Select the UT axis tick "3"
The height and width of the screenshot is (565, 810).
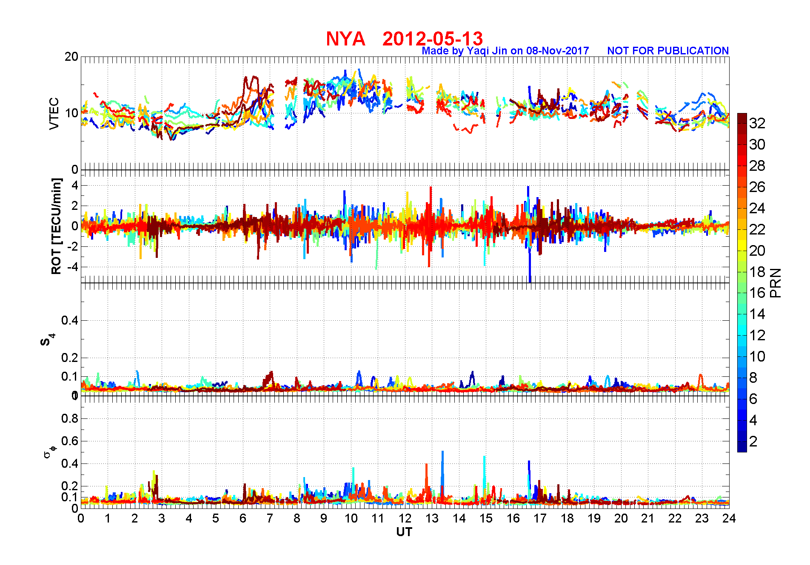click(162, 518)
